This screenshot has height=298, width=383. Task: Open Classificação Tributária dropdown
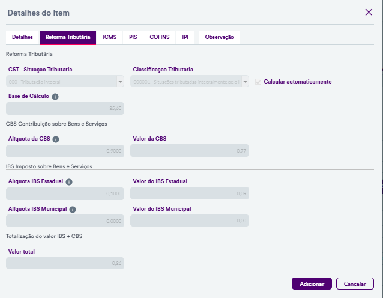[245, 82]
